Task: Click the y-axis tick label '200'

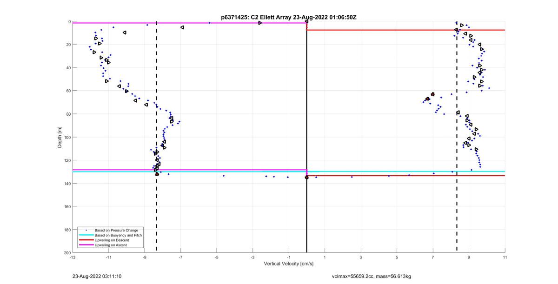Action: [66, 252]
